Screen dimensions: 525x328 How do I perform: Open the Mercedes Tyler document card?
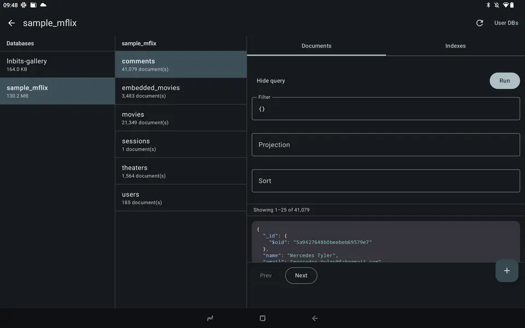(386, 242)
